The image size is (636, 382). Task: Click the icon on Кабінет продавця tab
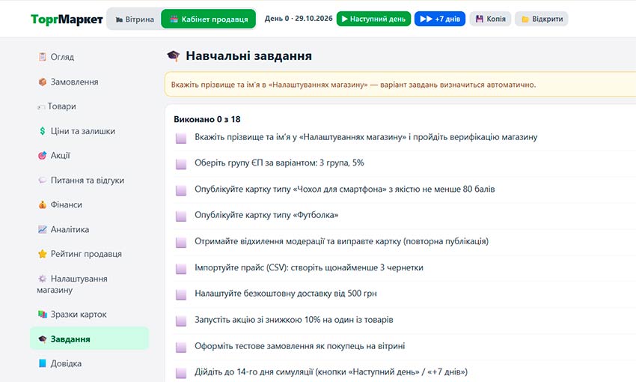(x=174, y=19)
